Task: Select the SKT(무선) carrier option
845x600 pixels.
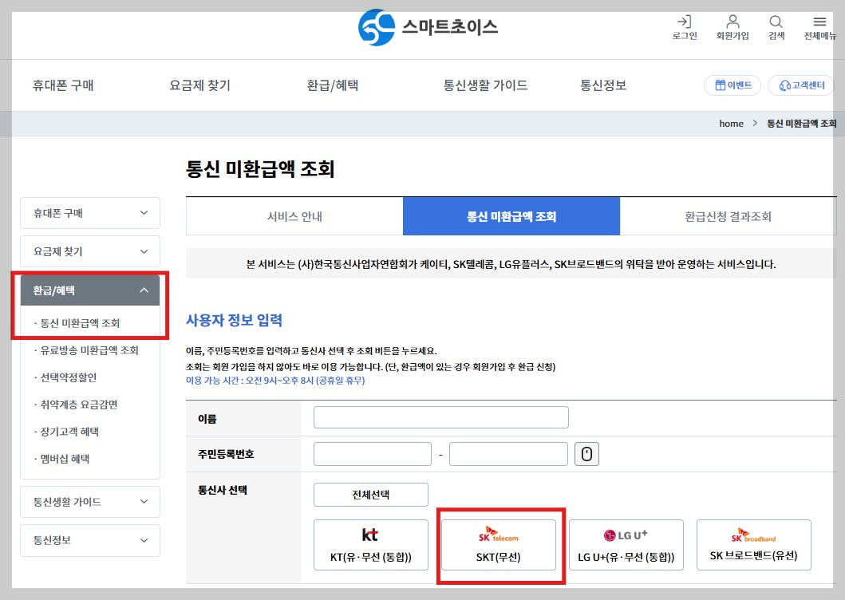Action: [x=499, y=544]
